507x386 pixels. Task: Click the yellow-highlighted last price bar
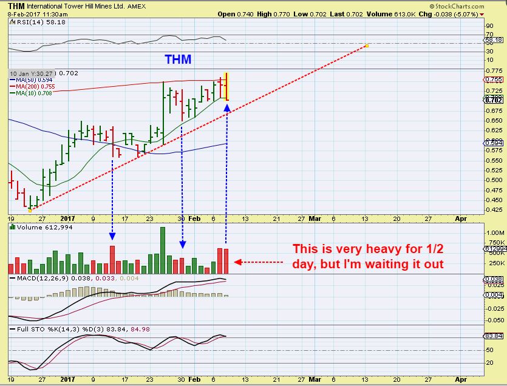[226, 87]
